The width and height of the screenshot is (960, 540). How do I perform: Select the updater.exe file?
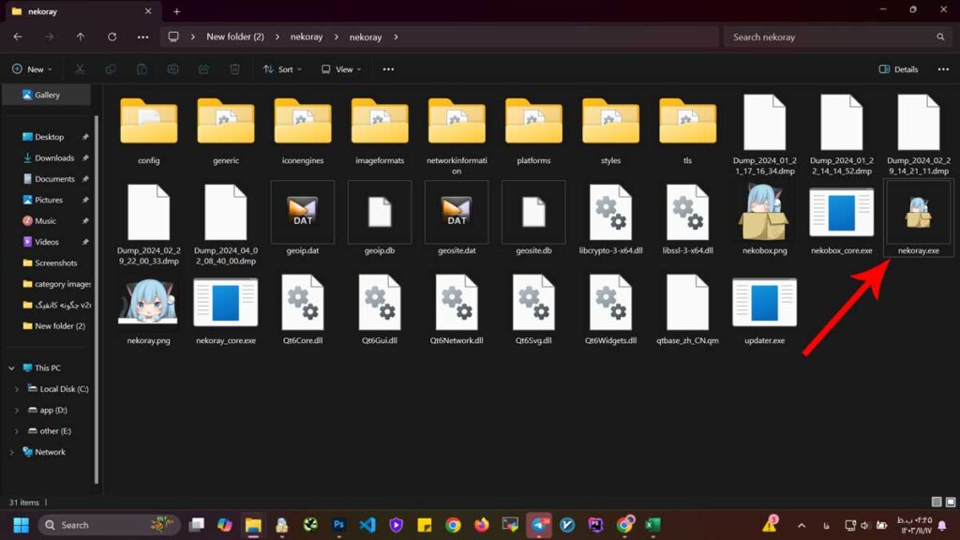[x=764, y=309]
